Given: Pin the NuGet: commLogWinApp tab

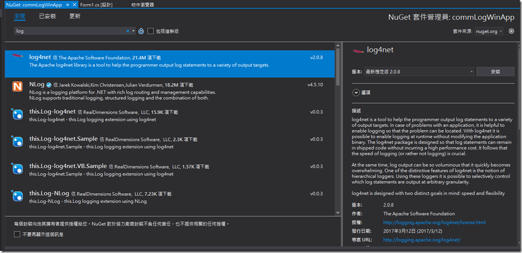Looking at the screenshot, I should pyautogui.click(x=67, y=5).
